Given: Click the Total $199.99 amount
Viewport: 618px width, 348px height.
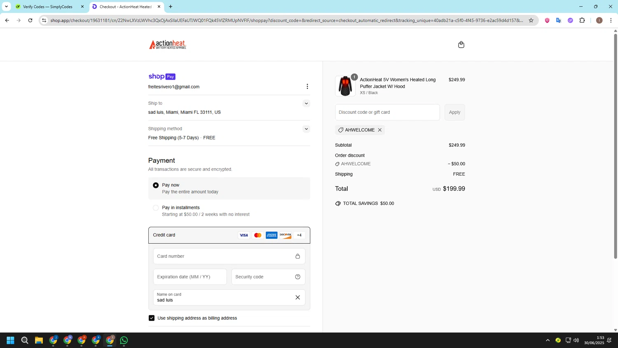Looking at the screenshot, I should pos(454,189).
